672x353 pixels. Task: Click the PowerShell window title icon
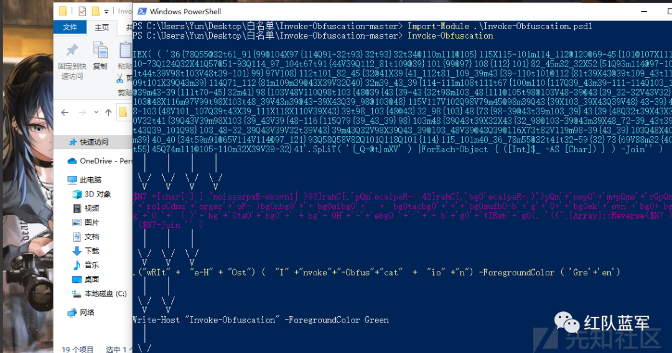tap(142, 11)
